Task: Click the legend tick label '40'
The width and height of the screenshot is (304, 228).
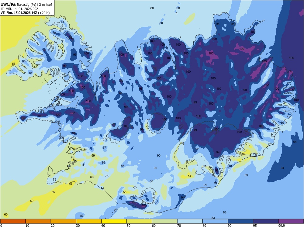Action: click(x=103, y=226)
